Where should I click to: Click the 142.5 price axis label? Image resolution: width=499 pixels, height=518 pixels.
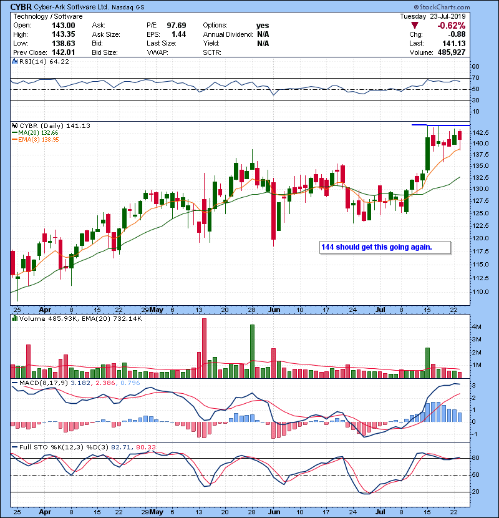481,132
